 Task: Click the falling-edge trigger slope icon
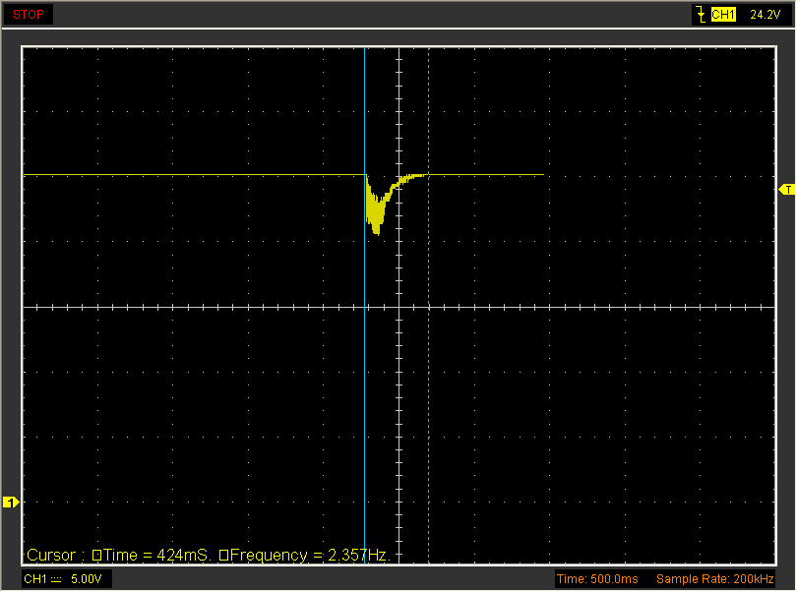701,14
